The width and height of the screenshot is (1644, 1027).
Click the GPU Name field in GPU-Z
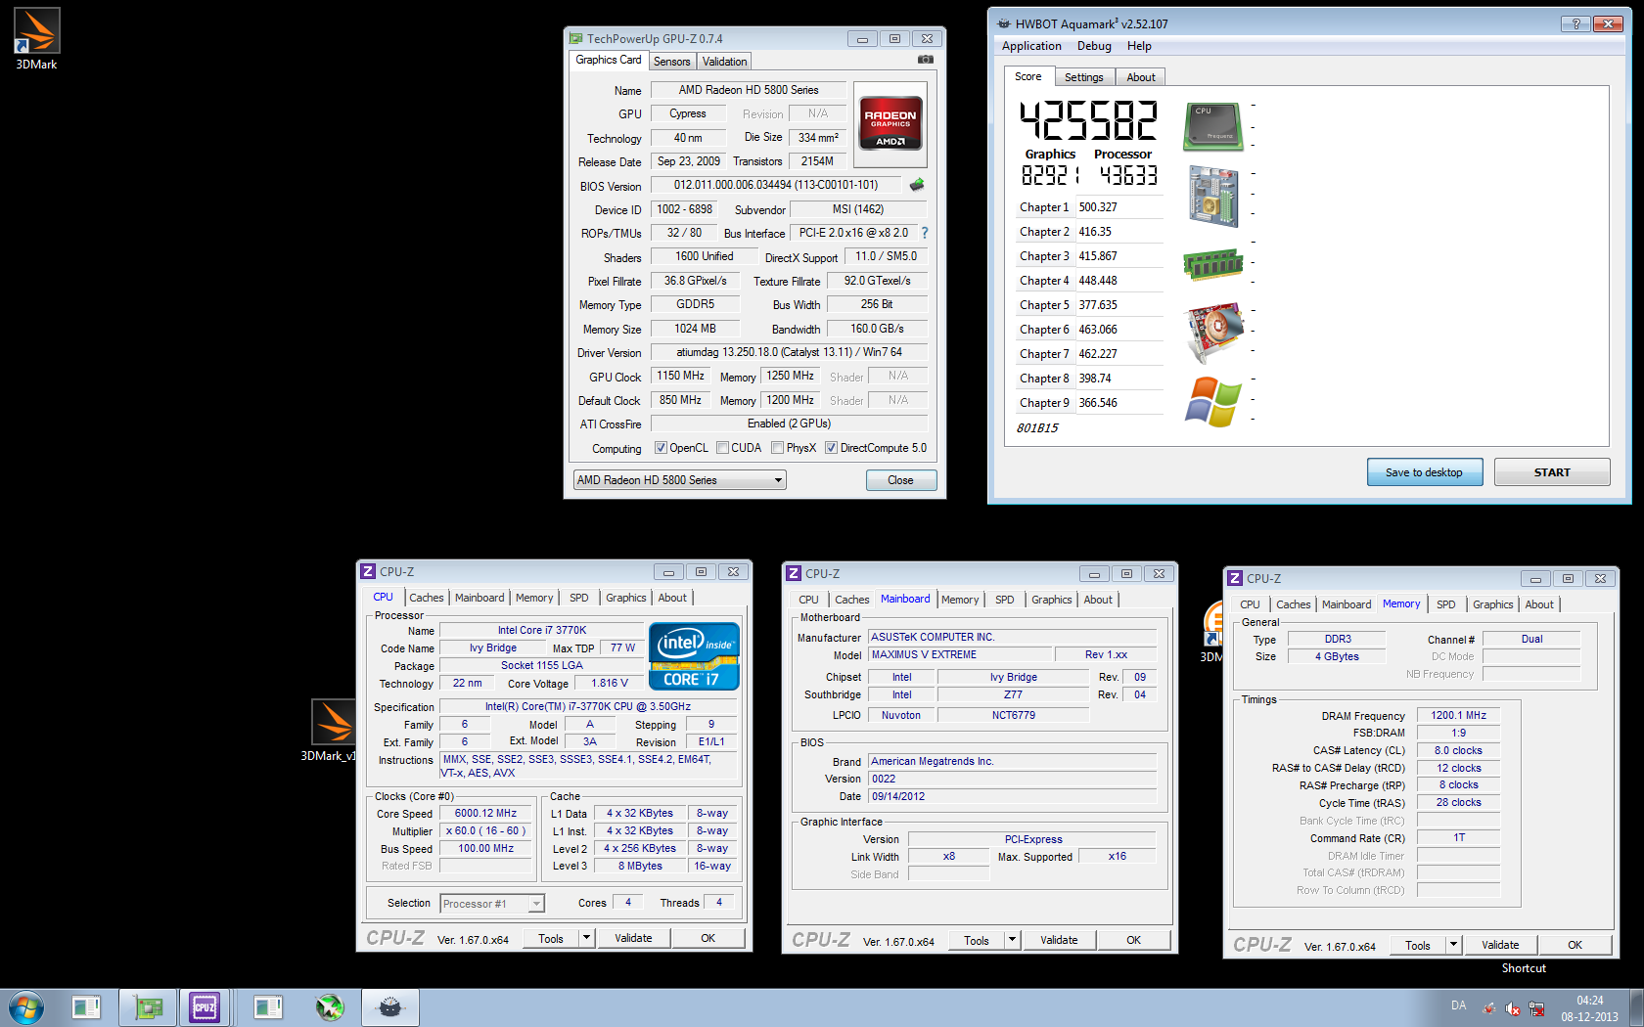pyautogui.click(x=749, y=90)
